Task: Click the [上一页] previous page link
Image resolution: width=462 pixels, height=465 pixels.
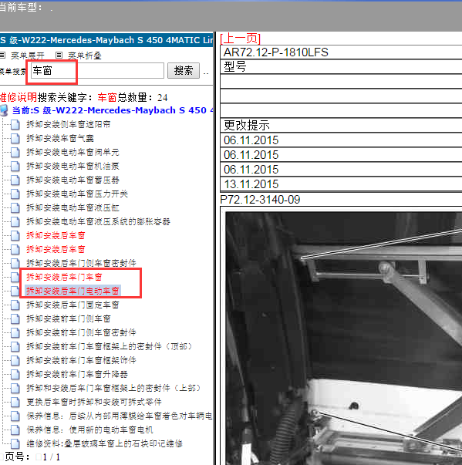Action: coord(240,39)
